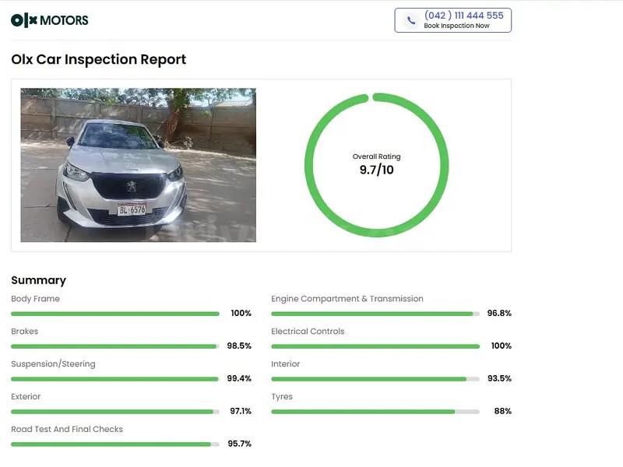
Task: Click the Olx Car Inspection Report title
Action: pyautogui.click(x=98, y=59)
